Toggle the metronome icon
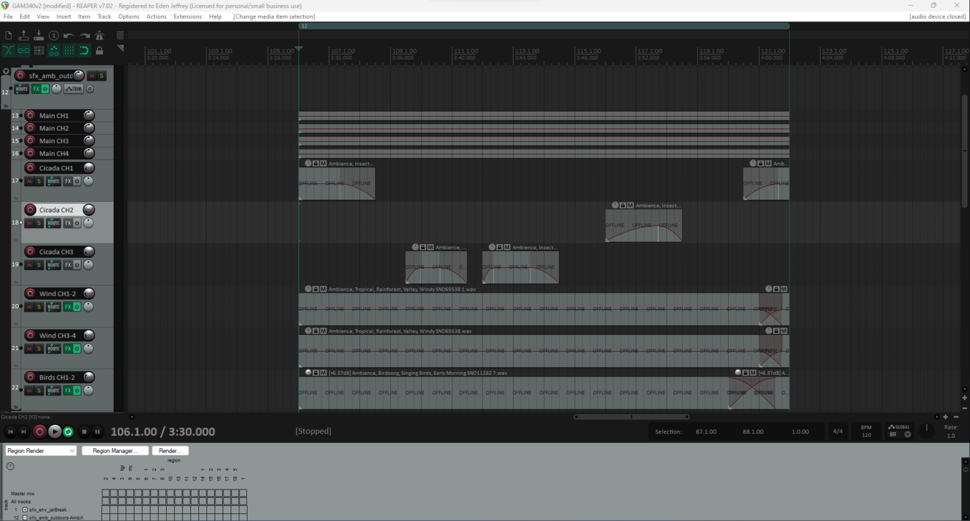 coord(100,35)
